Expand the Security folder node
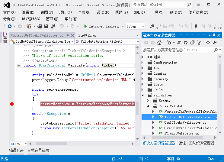Image resolution: width=224 pixels, height=162 pixels. [x=143, y=79]
